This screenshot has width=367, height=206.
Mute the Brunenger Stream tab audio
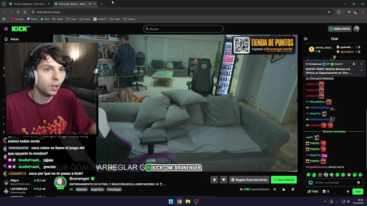tap(90, 4)
